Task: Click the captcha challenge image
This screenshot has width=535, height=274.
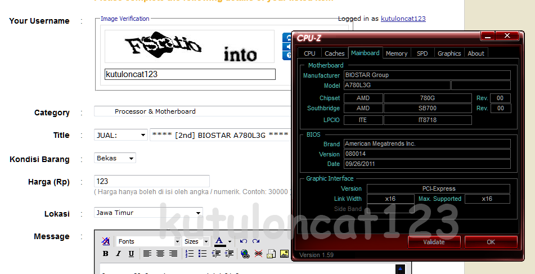Action: pos(190,46)
